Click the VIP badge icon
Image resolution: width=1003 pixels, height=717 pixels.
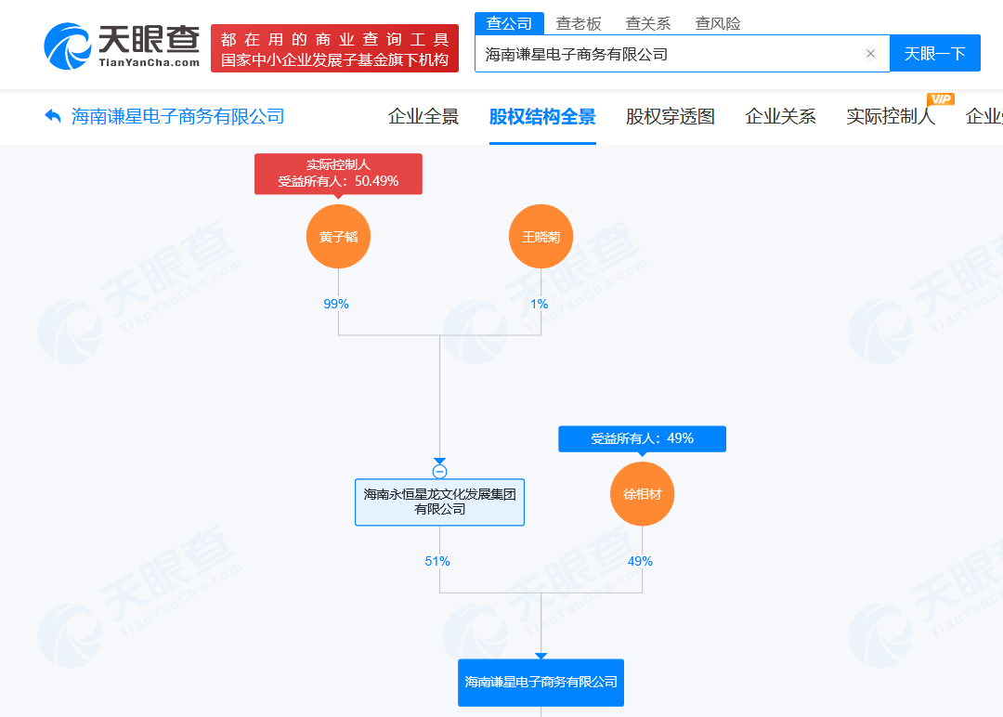[940, 99]
